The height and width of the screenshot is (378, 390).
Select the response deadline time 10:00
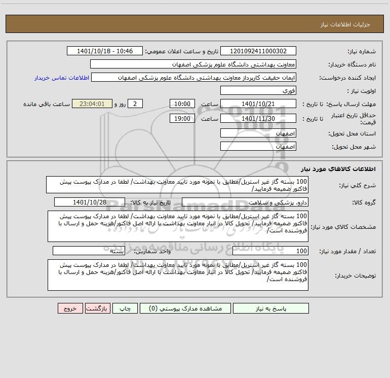coord(182,104)
